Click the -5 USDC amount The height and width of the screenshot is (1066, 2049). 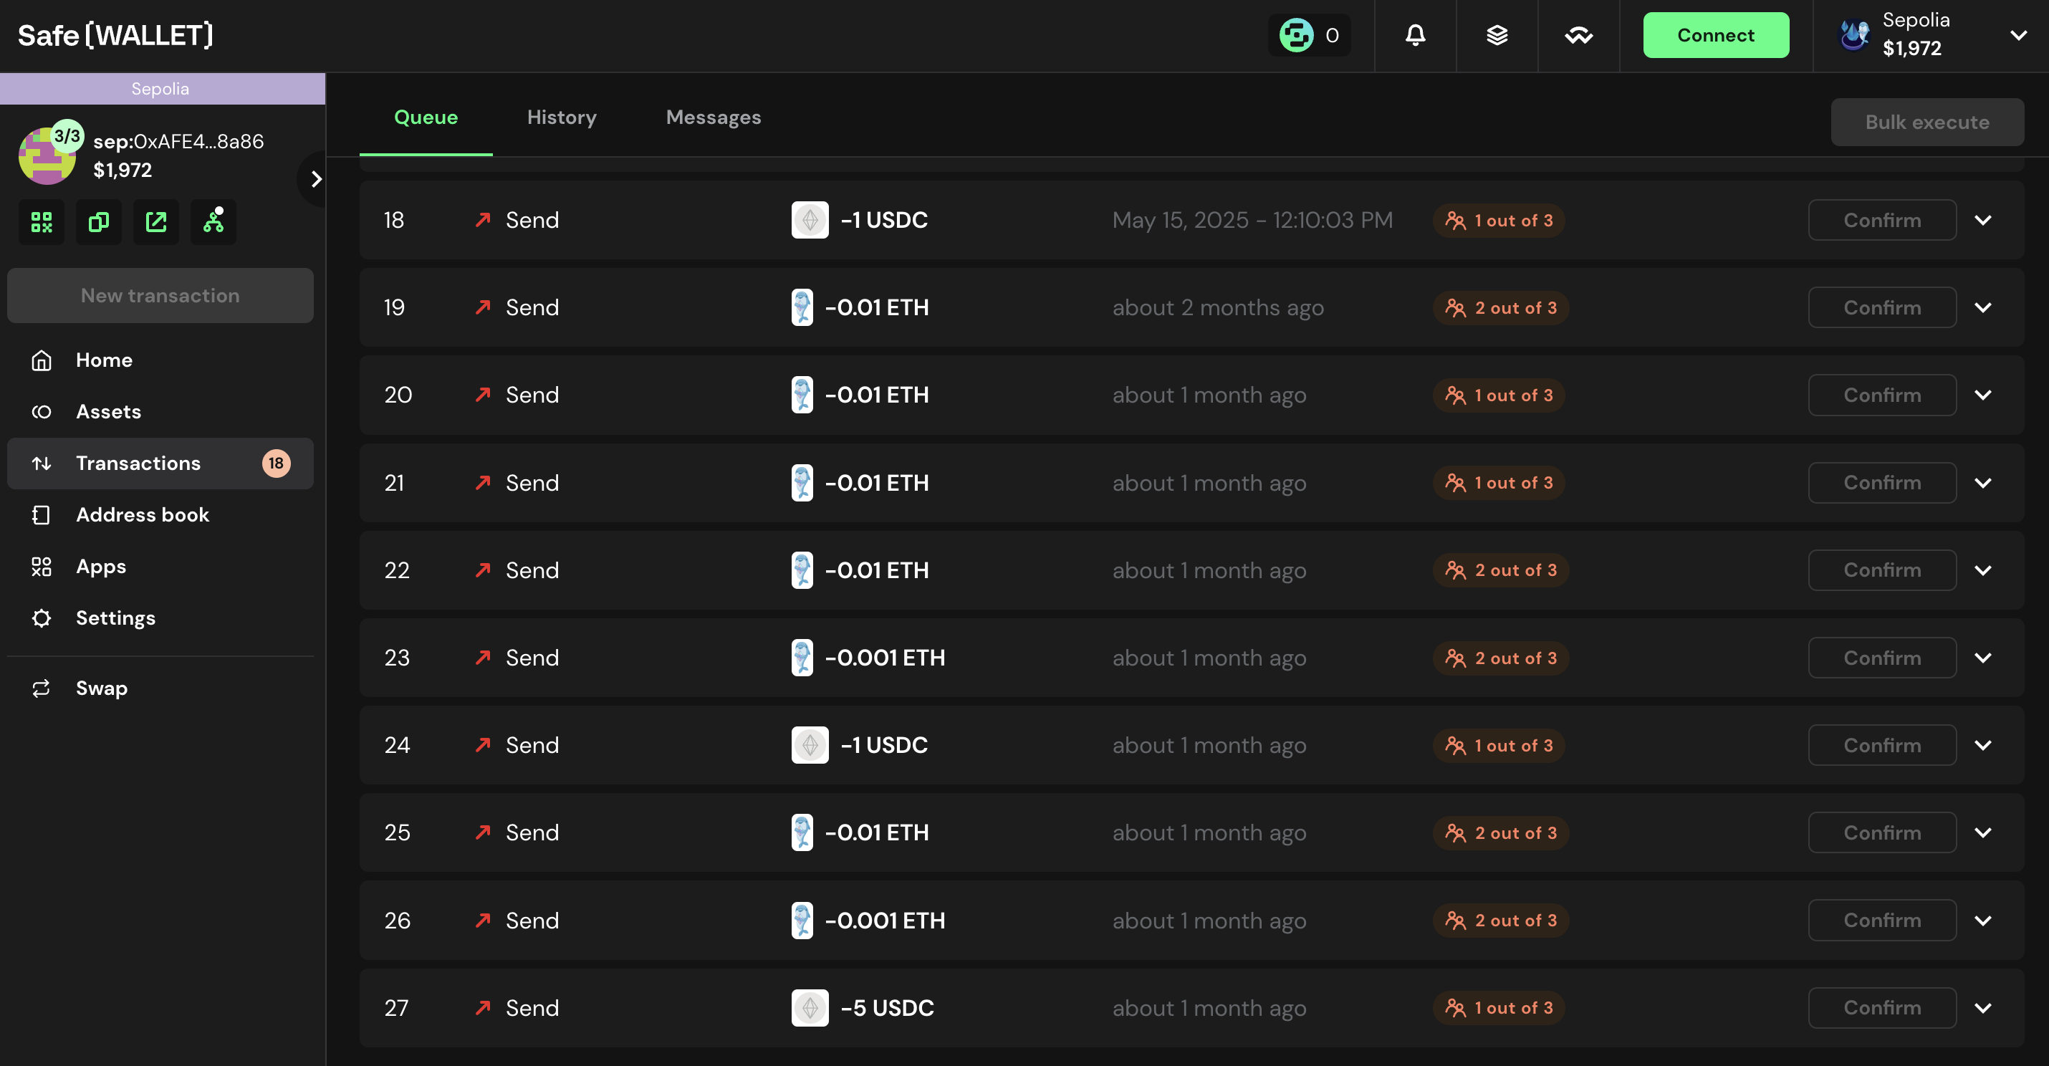coord(887,1008)
